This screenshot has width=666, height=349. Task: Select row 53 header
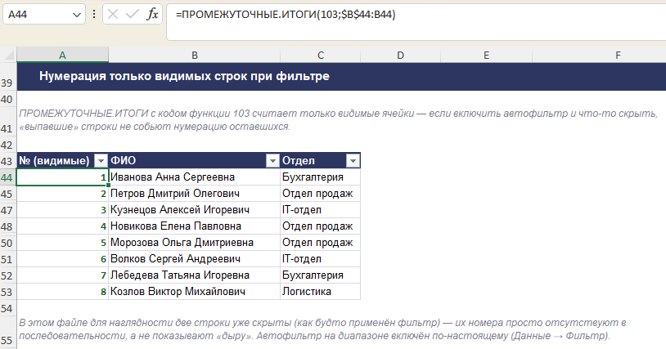(x=7, y=292)
